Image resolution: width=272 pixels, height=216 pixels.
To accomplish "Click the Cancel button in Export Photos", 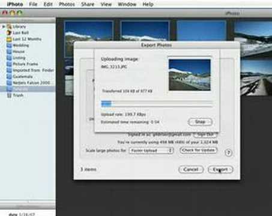I will pos(191,169).
